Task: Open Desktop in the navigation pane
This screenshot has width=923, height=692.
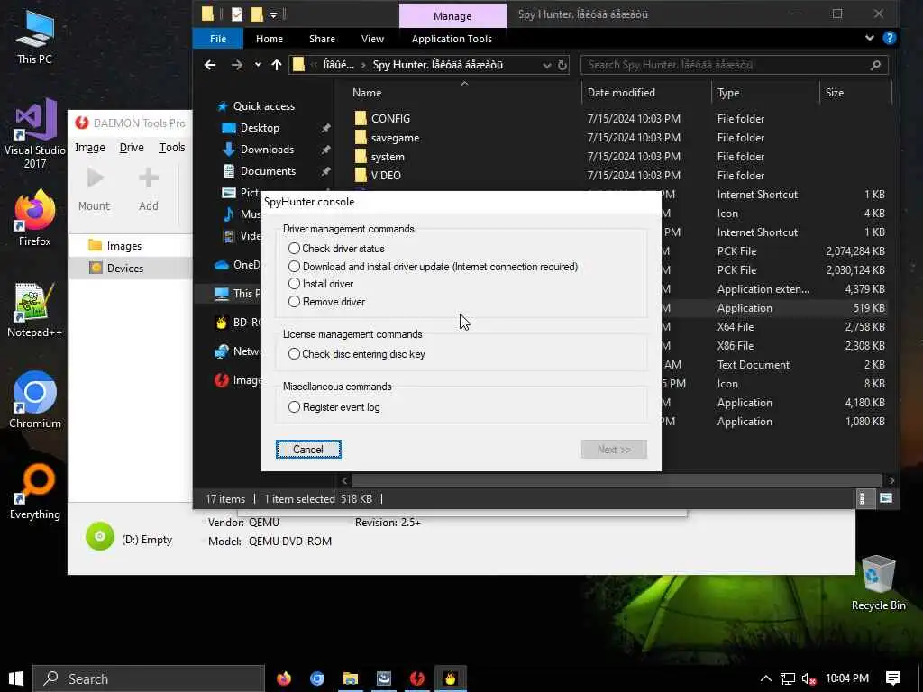Action: pyautogui.click(x=260, y=128)
